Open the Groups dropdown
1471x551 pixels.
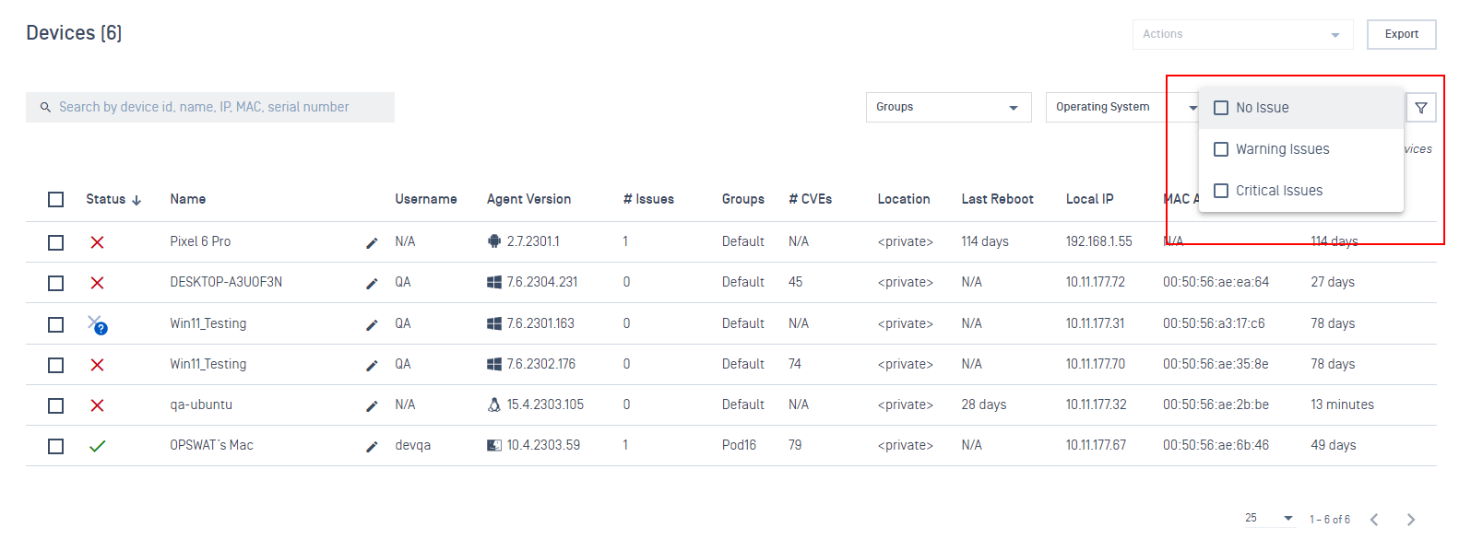(948, 108)
